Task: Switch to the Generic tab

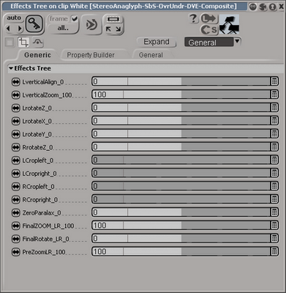Action: [37, 55]
